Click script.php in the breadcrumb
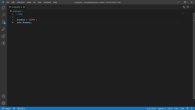The width and height of the screenshot is (195, 110). tap(17, 11)
